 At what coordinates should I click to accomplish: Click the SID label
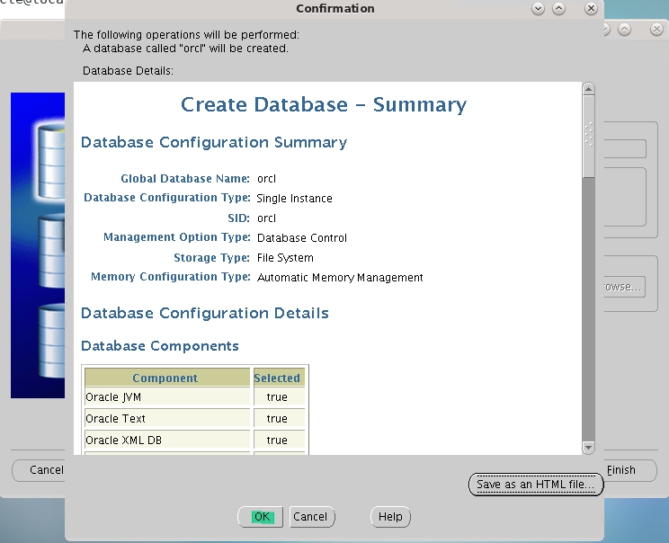[x=239, y=218]
